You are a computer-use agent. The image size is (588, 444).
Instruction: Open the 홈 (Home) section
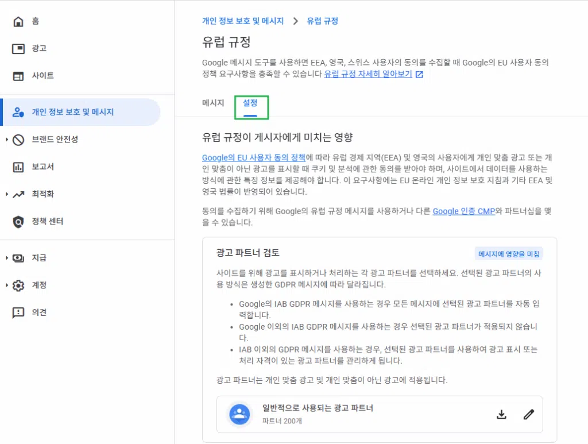click(x=17, y=21)
